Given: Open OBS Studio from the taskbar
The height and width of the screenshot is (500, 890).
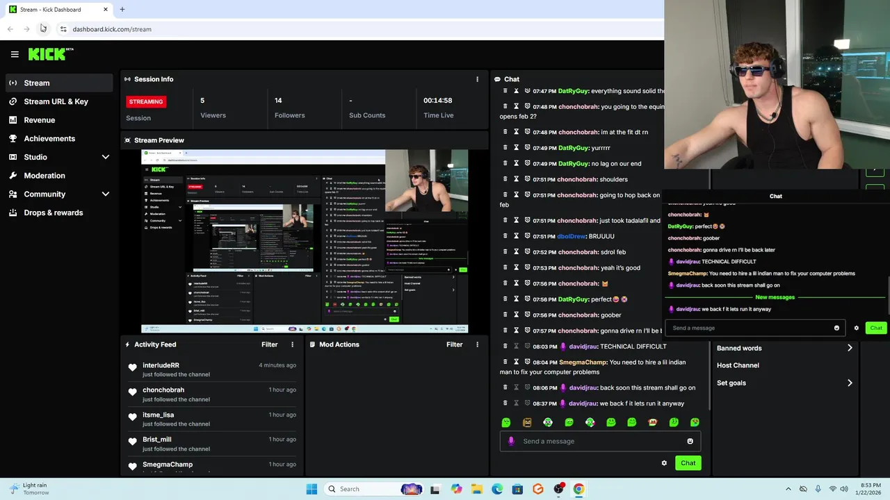Looking at the screenshot, I should pos(558,489).
